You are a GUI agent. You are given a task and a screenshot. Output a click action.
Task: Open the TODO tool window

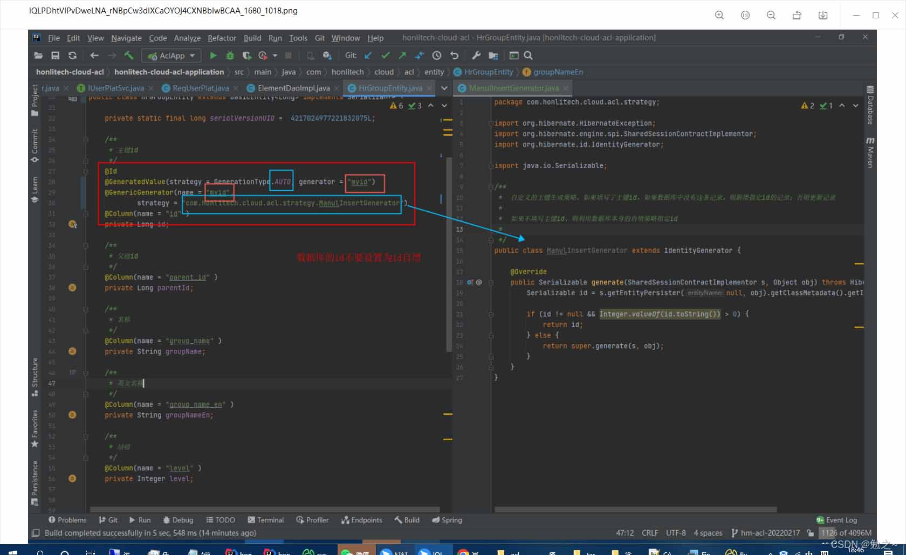(x=221, y=520)
